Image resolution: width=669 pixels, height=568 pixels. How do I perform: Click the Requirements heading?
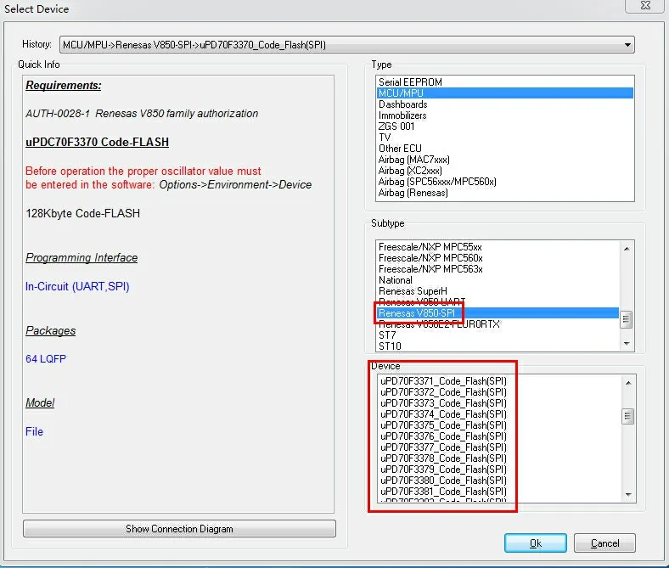coord(64,86)
